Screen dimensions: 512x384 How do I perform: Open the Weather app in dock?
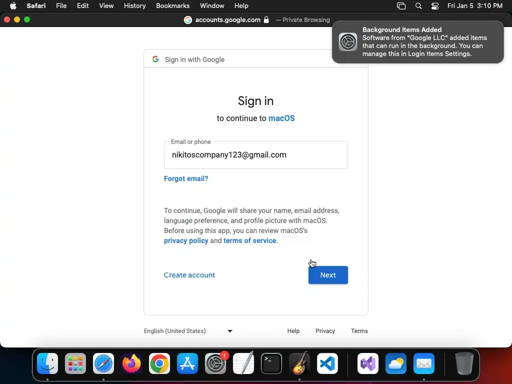[x=396, y=363]
